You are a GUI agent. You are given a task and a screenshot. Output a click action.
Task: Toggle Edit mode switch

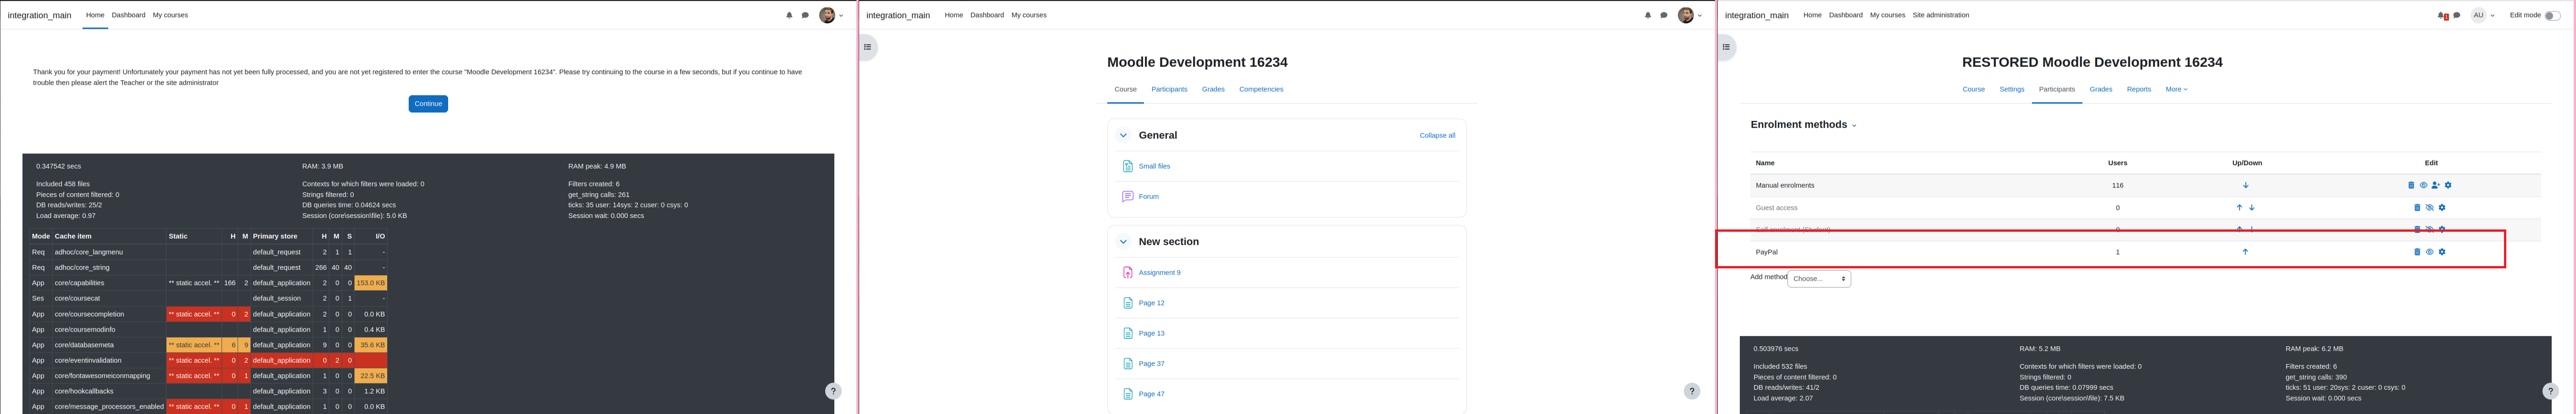click(2552, 15)
